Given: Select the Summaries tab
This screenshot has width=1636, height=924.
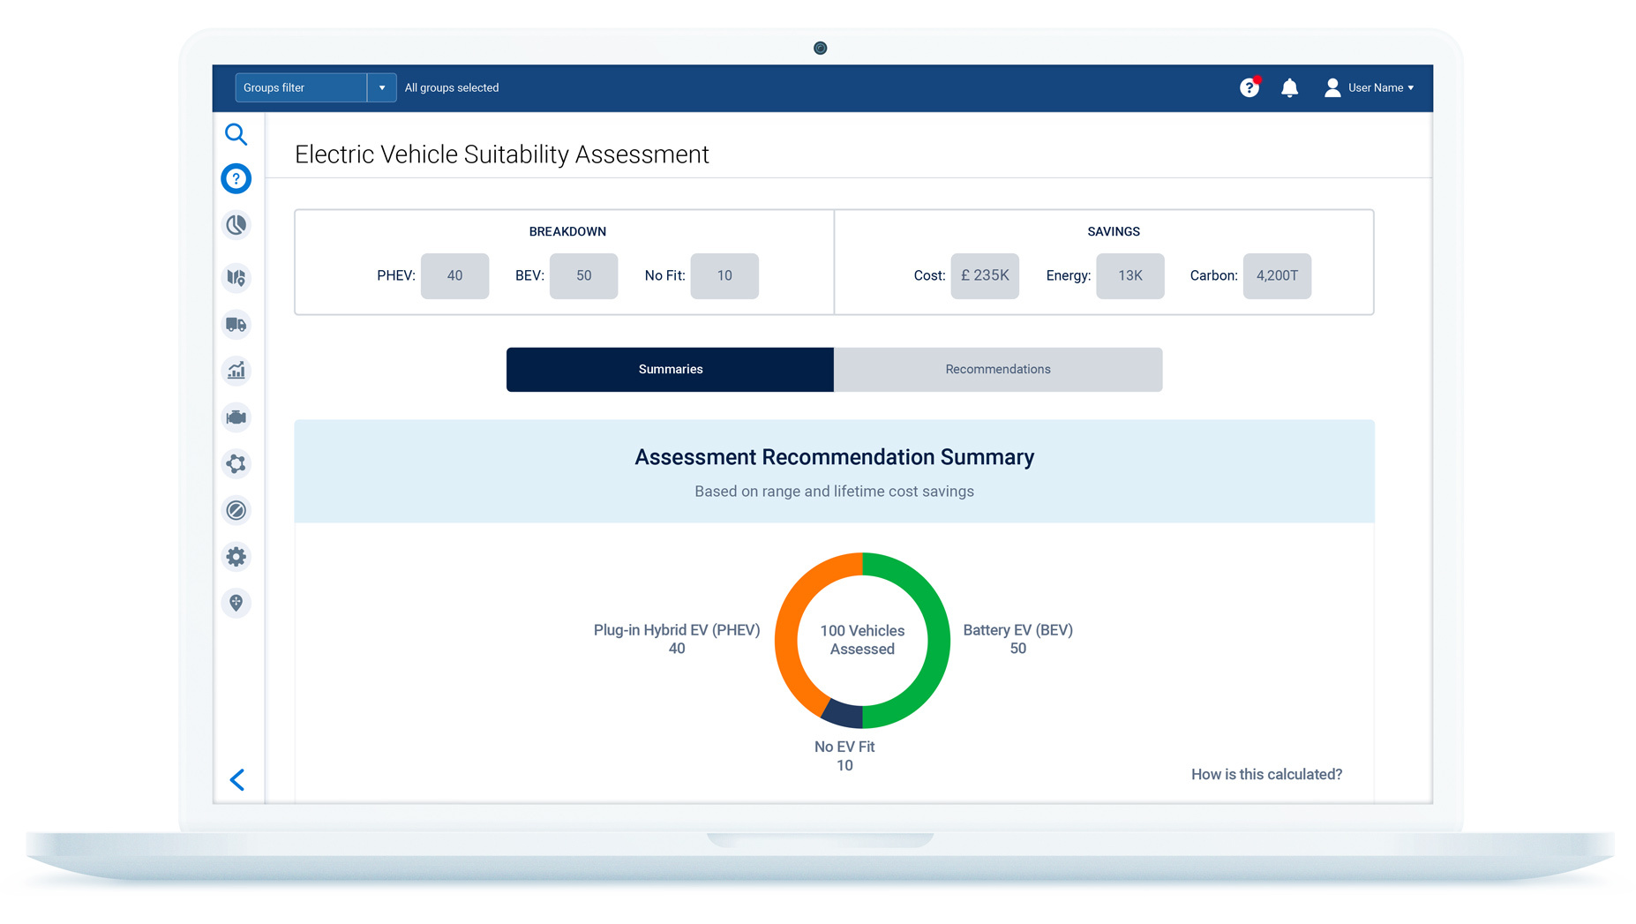Looking at the screenshot, I should tap(670, 369).
